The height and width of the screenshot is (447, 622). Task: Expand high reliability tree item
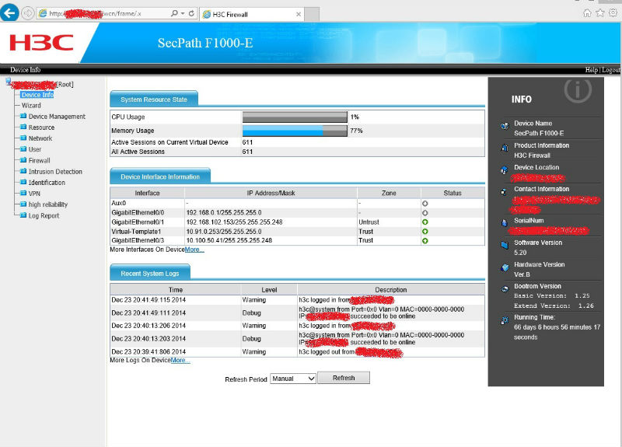point(47,204)
